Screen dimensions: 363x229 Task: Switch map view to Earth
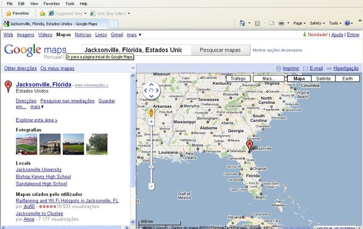348,79
